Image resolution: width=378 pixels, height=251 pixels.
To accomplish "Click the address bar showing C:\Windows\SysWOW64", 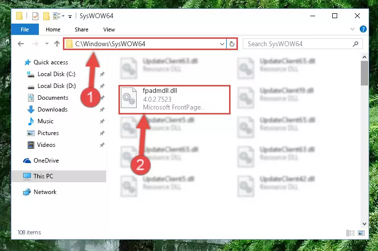I will pyautogui.click(x=145, y=44).
